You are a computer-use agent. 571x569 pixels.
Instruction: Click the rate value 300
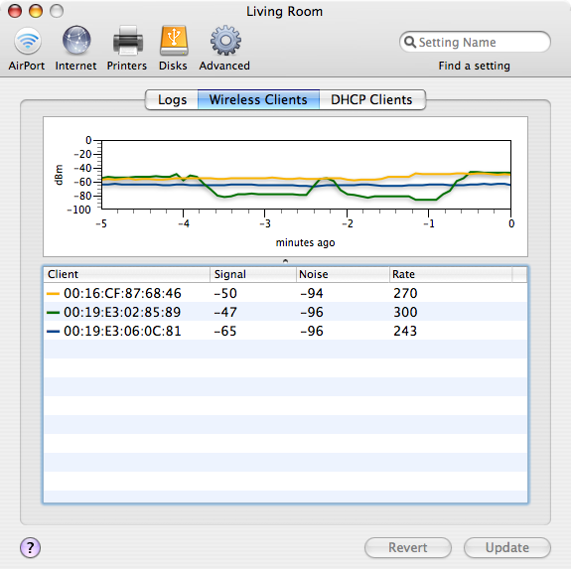405,312
